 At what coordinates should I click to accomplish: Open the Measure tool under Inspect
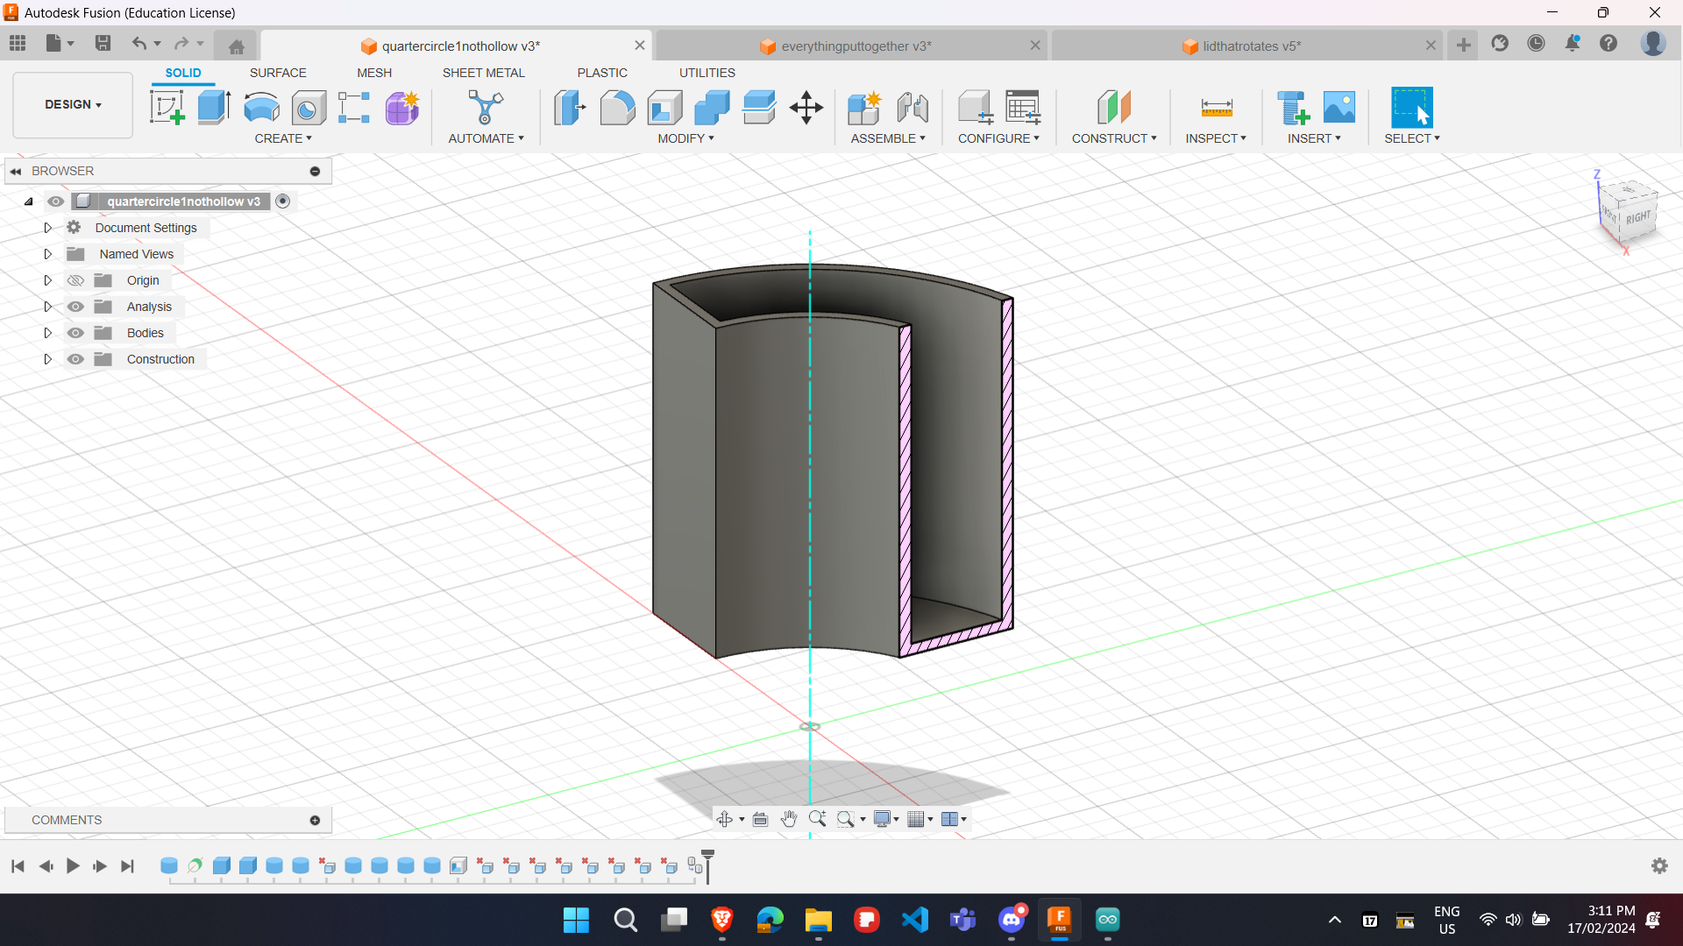click(1216, 108)
